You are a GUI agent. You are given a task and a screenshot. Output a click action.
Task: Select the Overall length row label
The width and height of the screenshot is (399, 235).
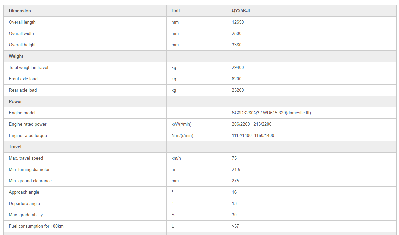click(x=22, y=22)
